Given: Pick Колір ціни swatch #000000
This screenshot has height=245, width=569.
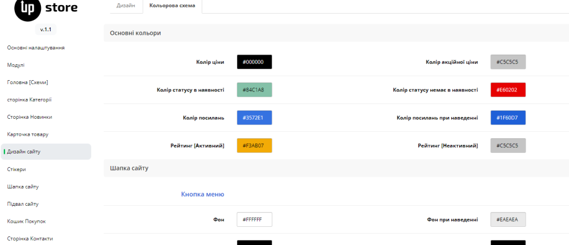Looking at the screenshot, I should 254,62.
